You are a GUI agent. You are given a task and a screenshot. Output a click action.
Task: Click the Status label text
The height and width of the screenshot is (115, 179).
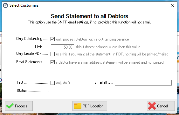[x=22, y=91]
